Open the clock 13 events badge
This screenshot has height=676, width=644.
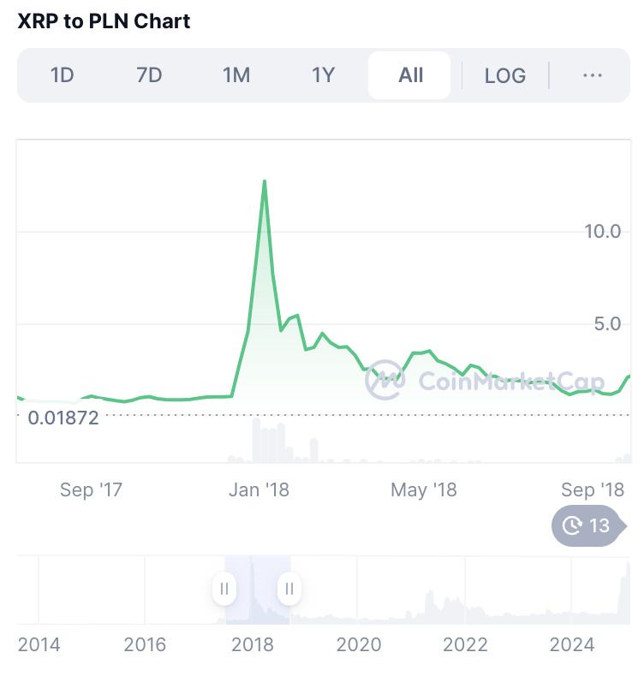tap(589, 525)
